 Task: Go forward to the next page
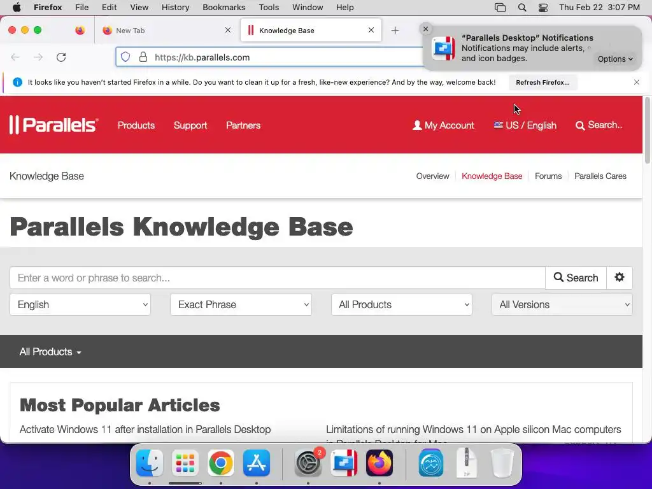[x=38, y=57]
